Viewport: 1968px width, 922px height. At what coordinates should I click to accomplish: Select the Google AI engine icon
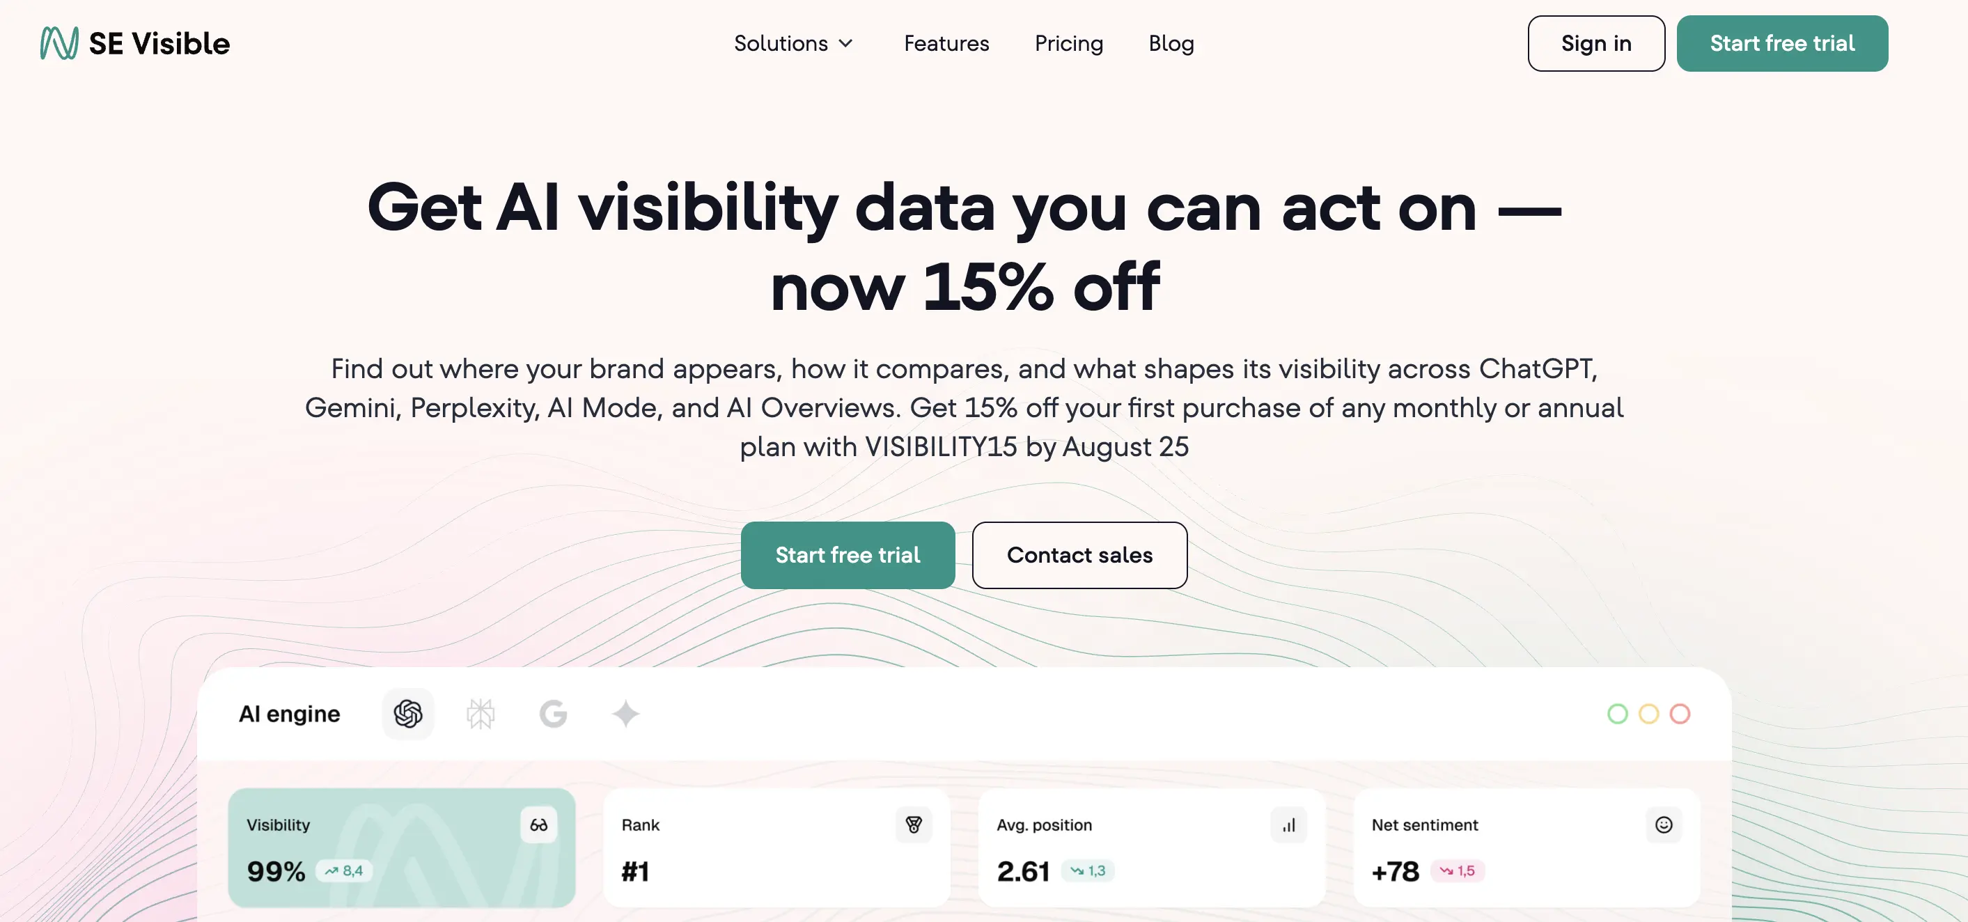553,714
